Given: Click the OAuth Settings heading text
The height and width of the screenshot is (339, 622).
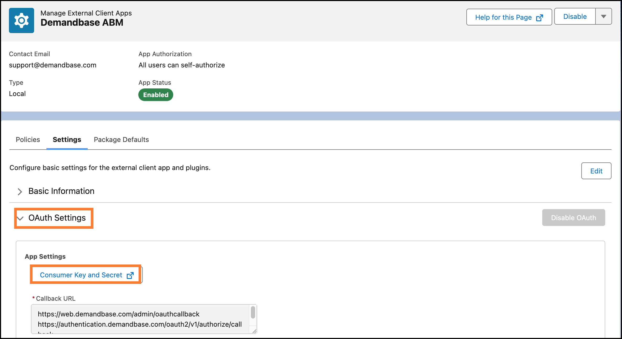Looking at the screenshot, I should [57, 218].
